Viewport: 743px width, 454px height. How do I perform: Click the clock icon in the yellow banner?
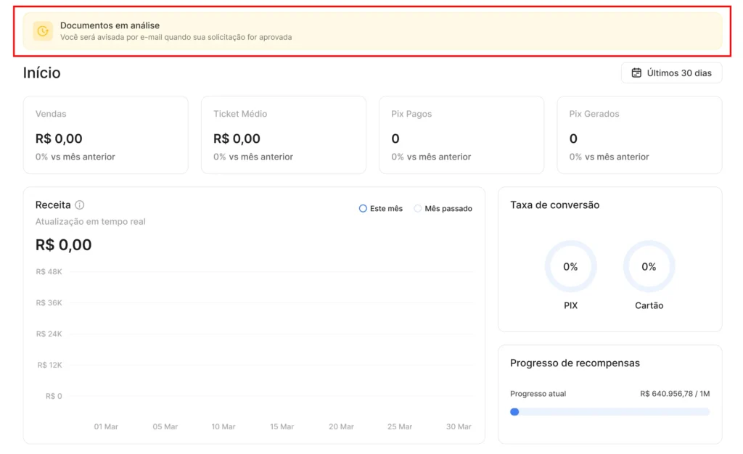coord(43,31)
